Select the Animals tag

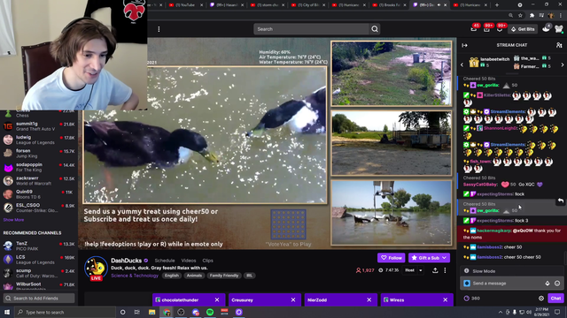tap(194, 276)
